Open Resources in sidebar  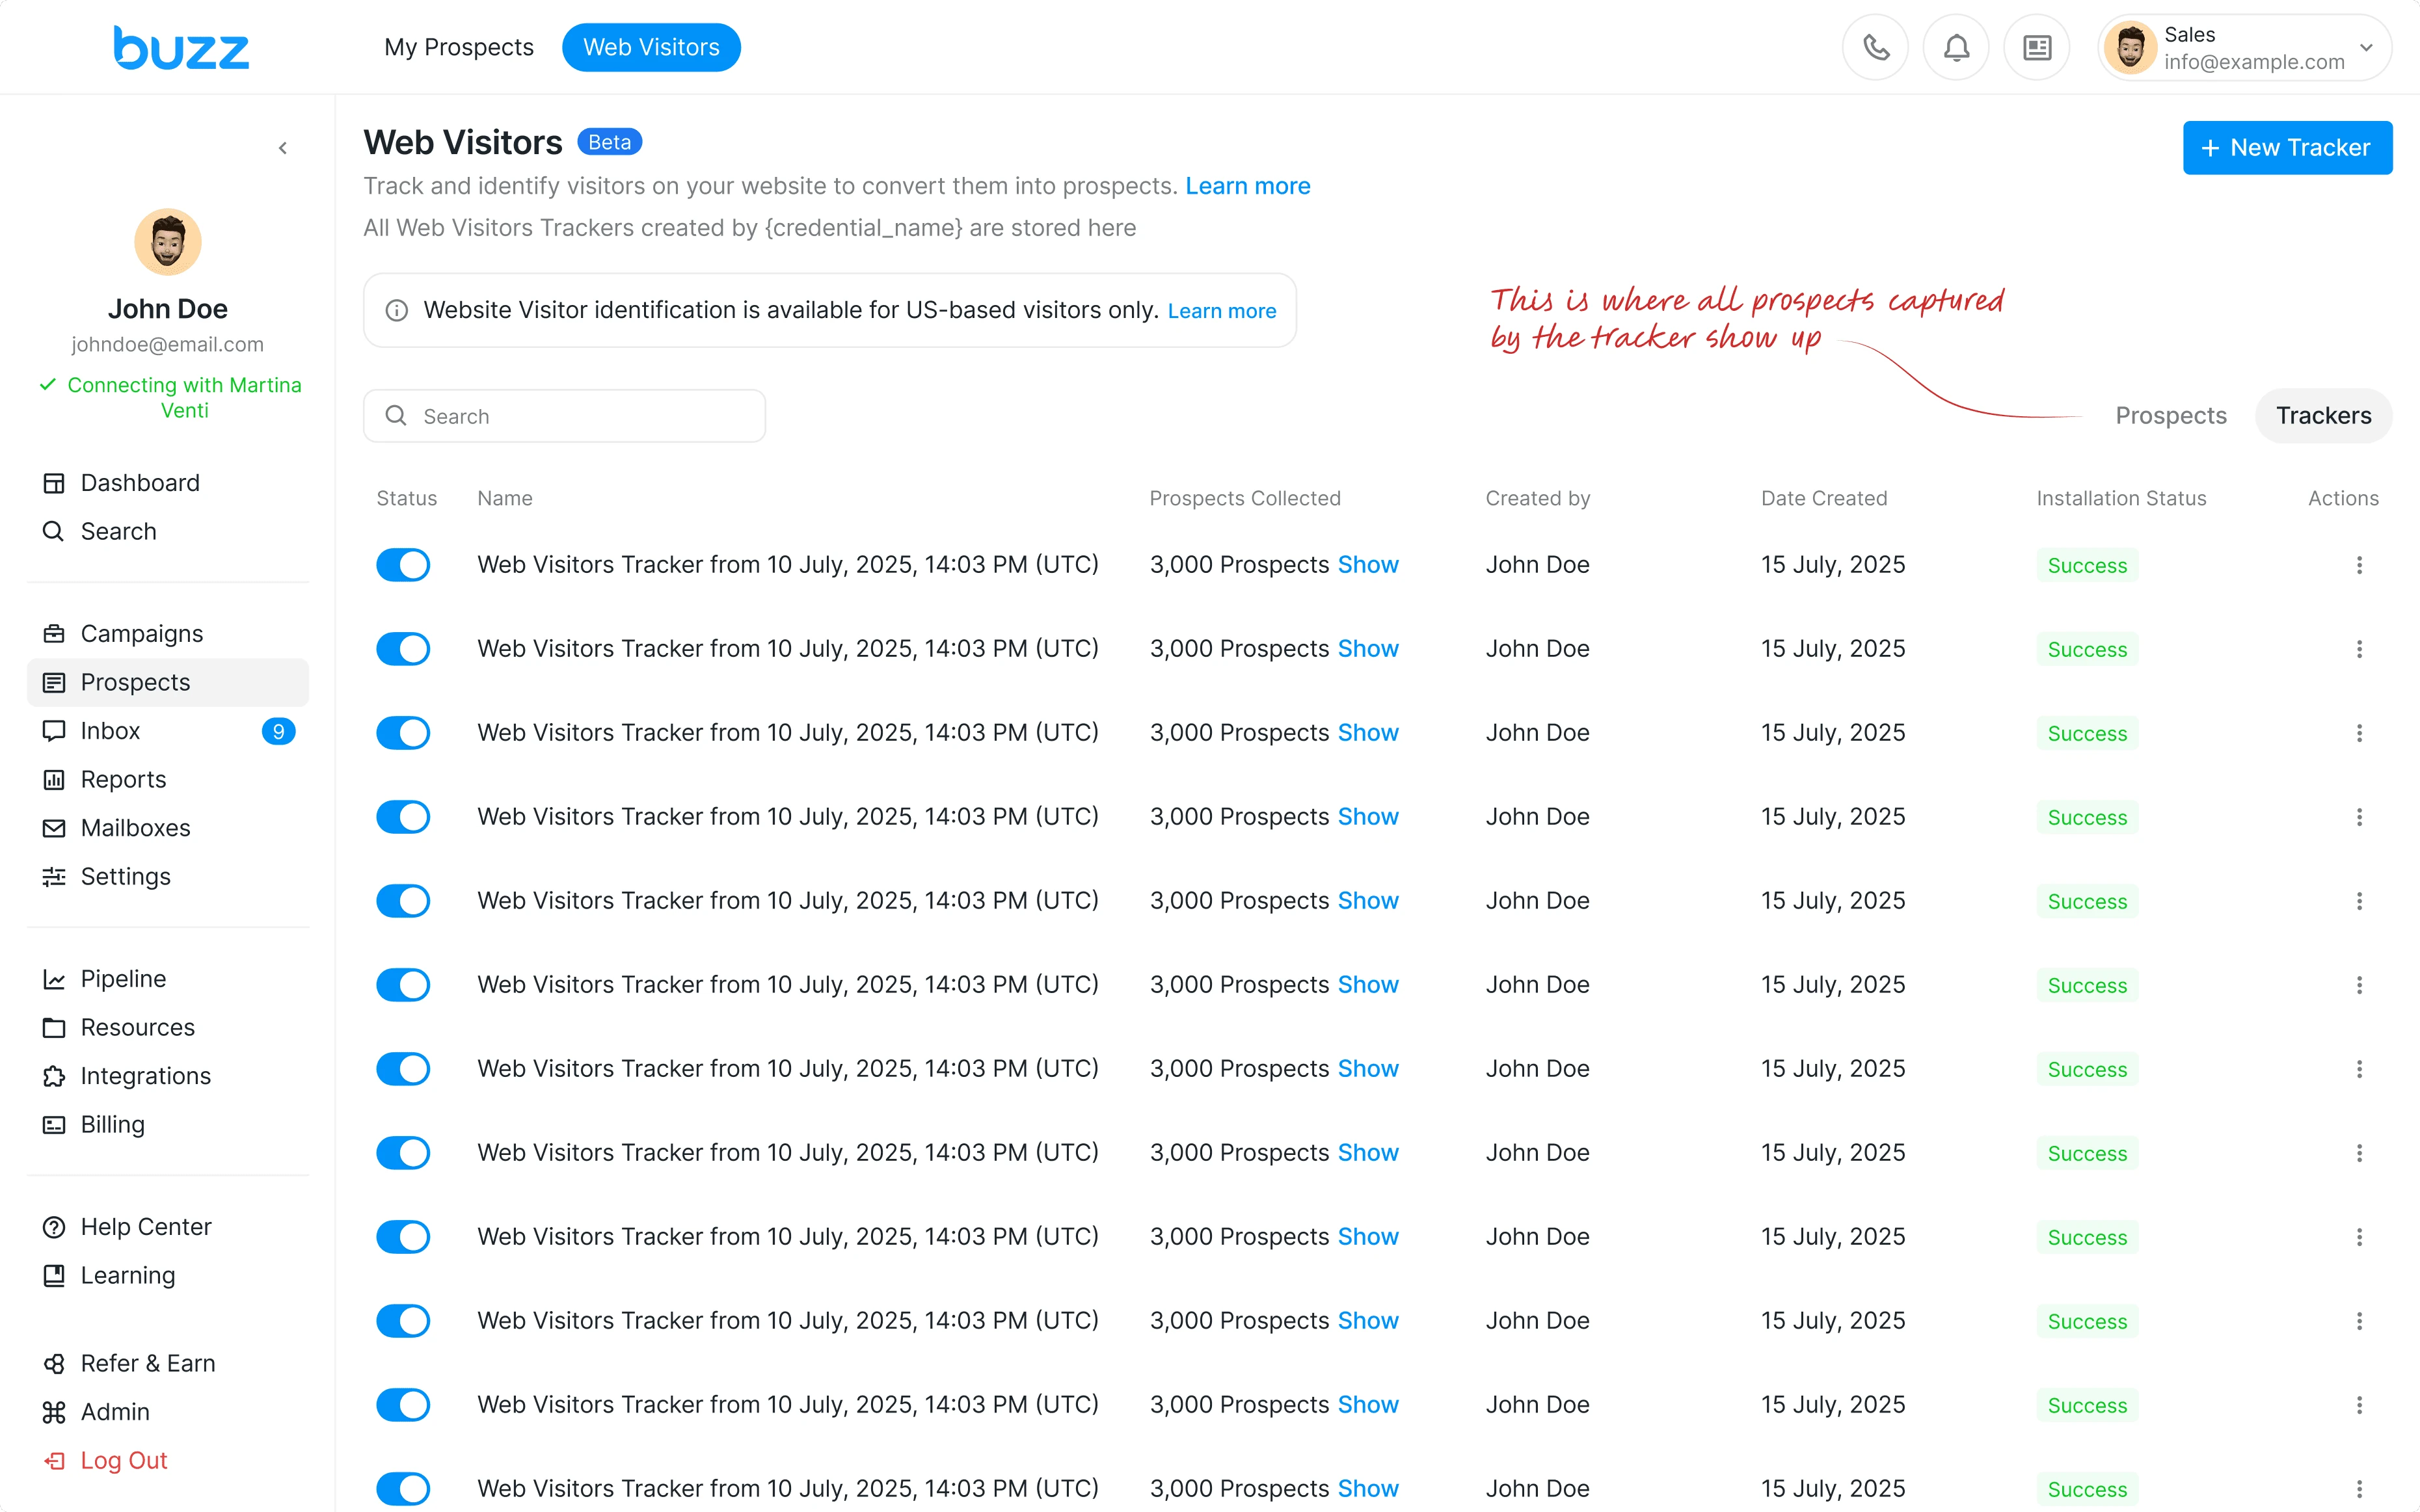point(168,1027)
